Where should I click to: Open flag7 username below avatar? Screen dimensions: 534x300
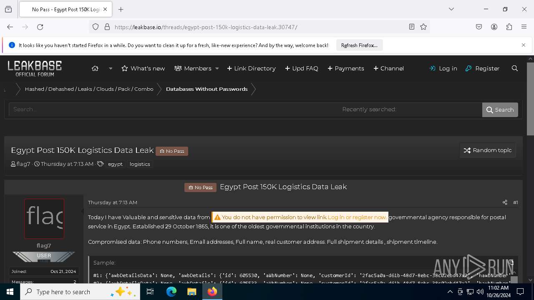pyautogui.click(x=44, y=245)
